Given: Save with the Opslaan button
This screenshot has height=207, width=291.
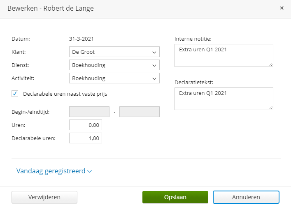Looking at the screenshot, I should [175, 197].
